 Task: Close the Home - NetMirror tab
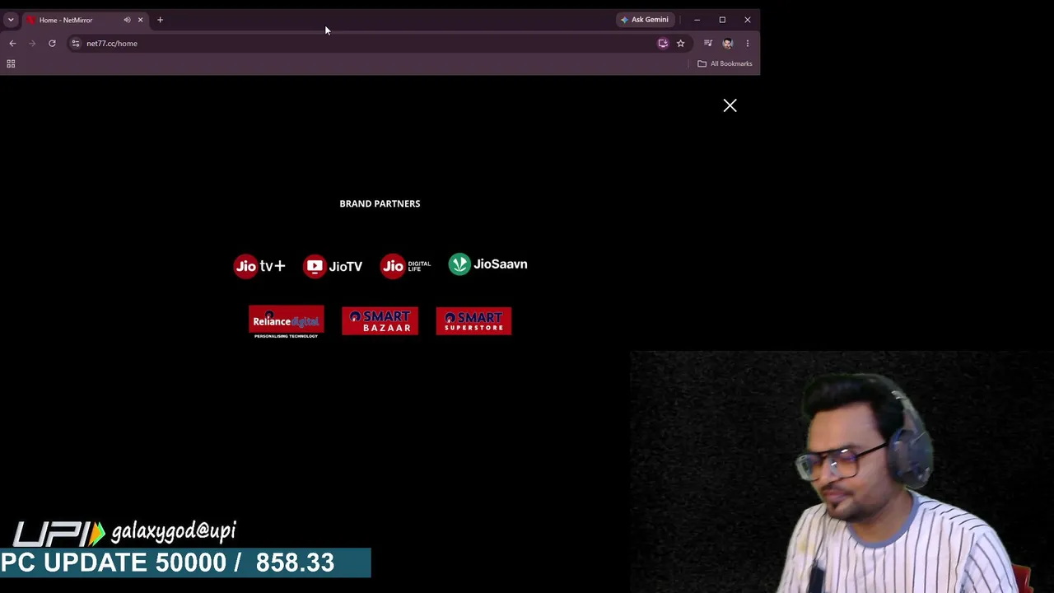(x=140, y=20)
